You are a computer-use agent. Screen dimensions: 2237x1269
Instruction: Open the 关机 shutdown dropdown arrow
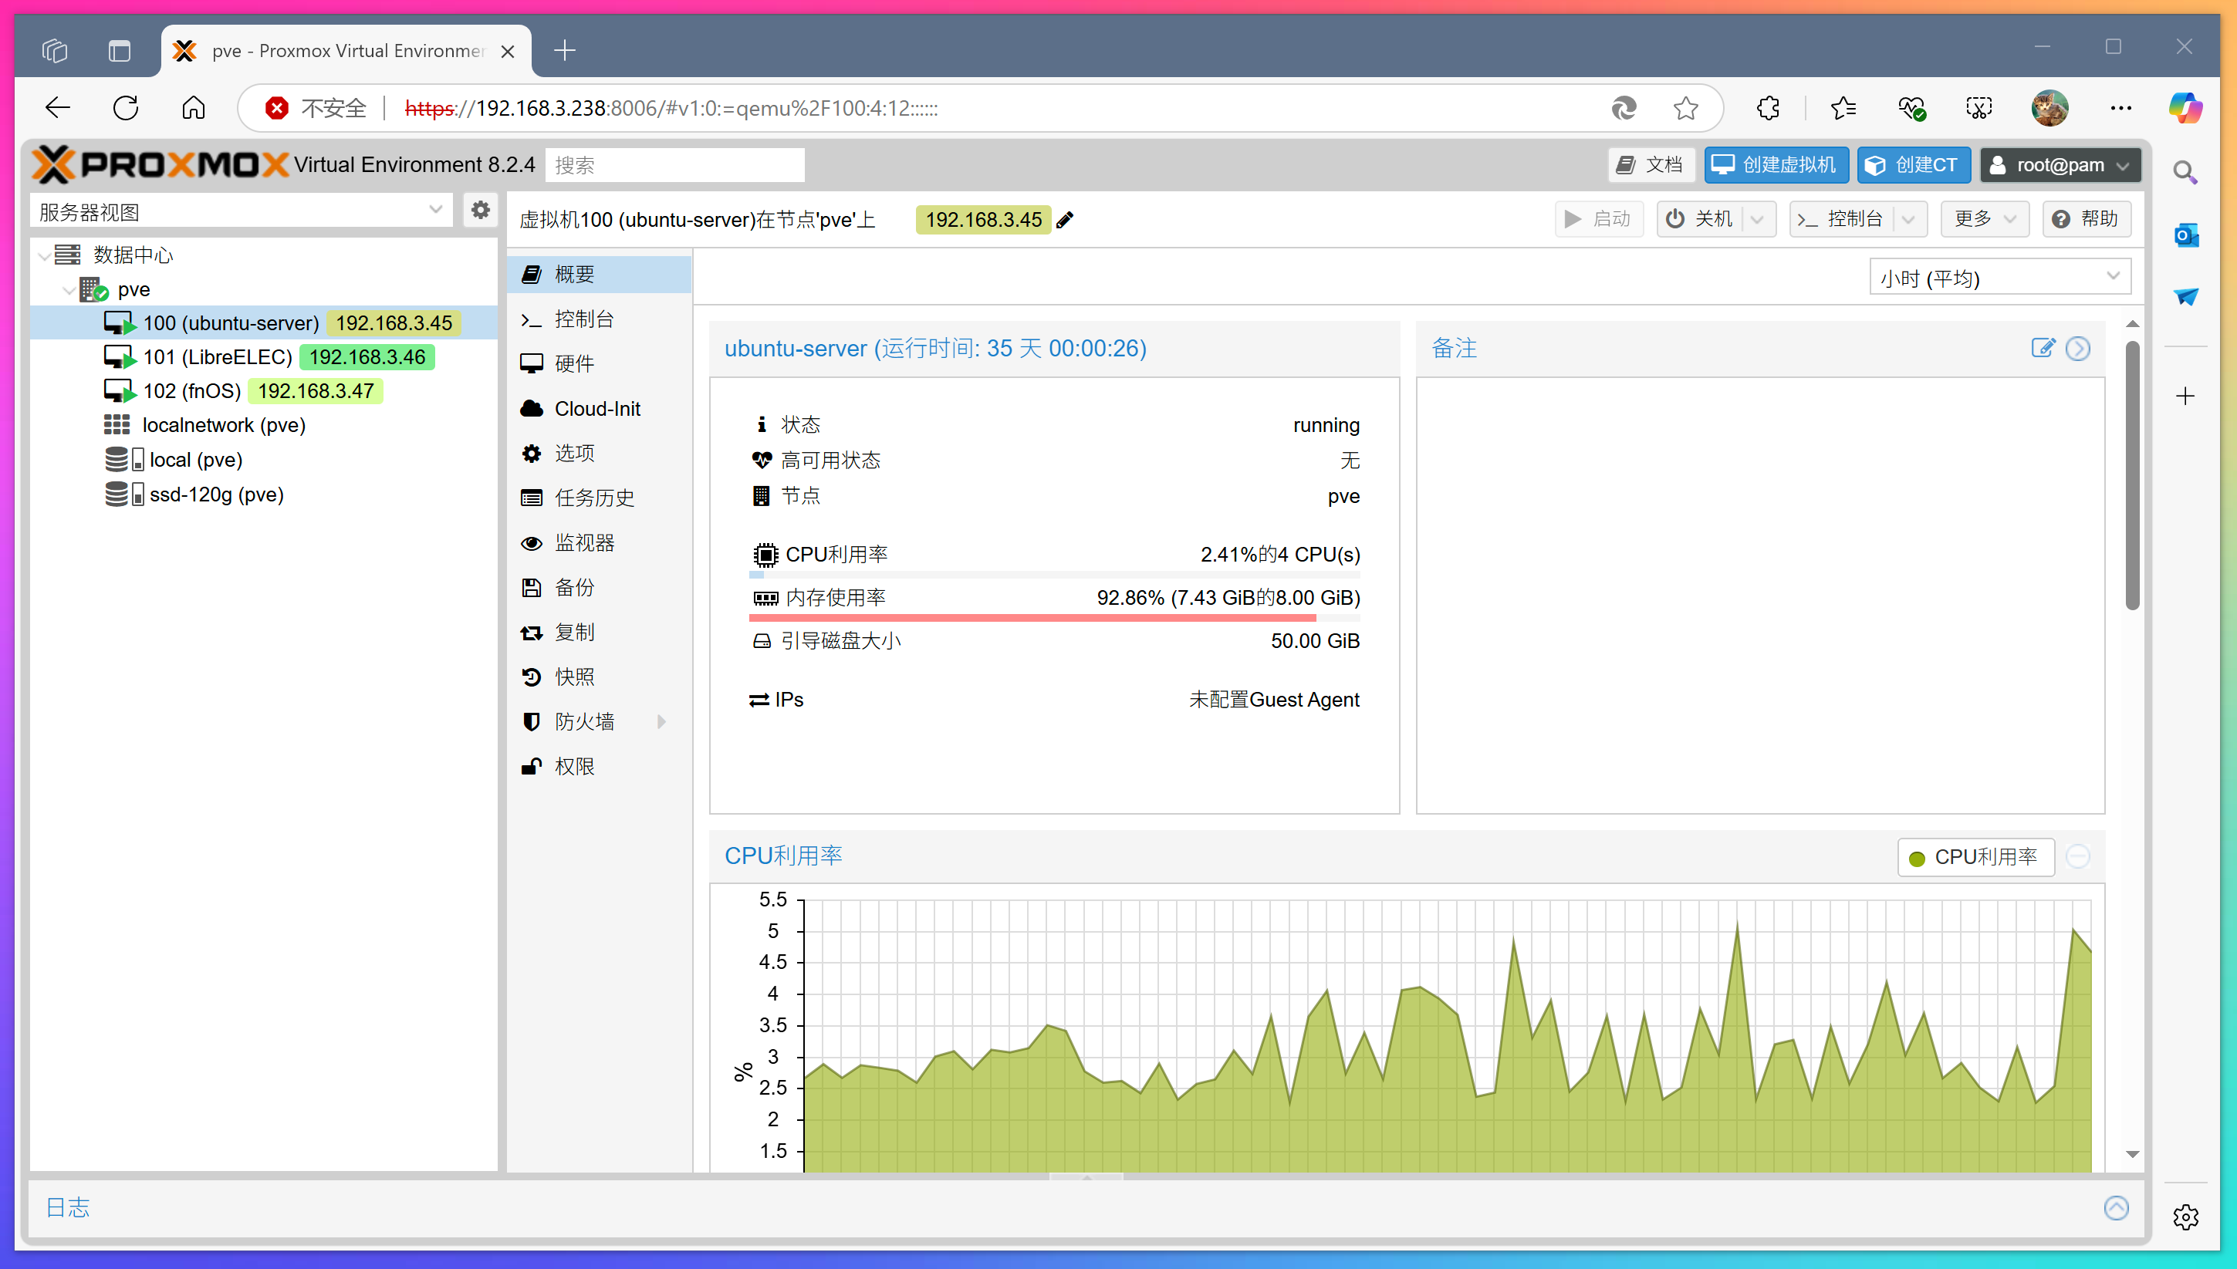(x=1758, y=219)
